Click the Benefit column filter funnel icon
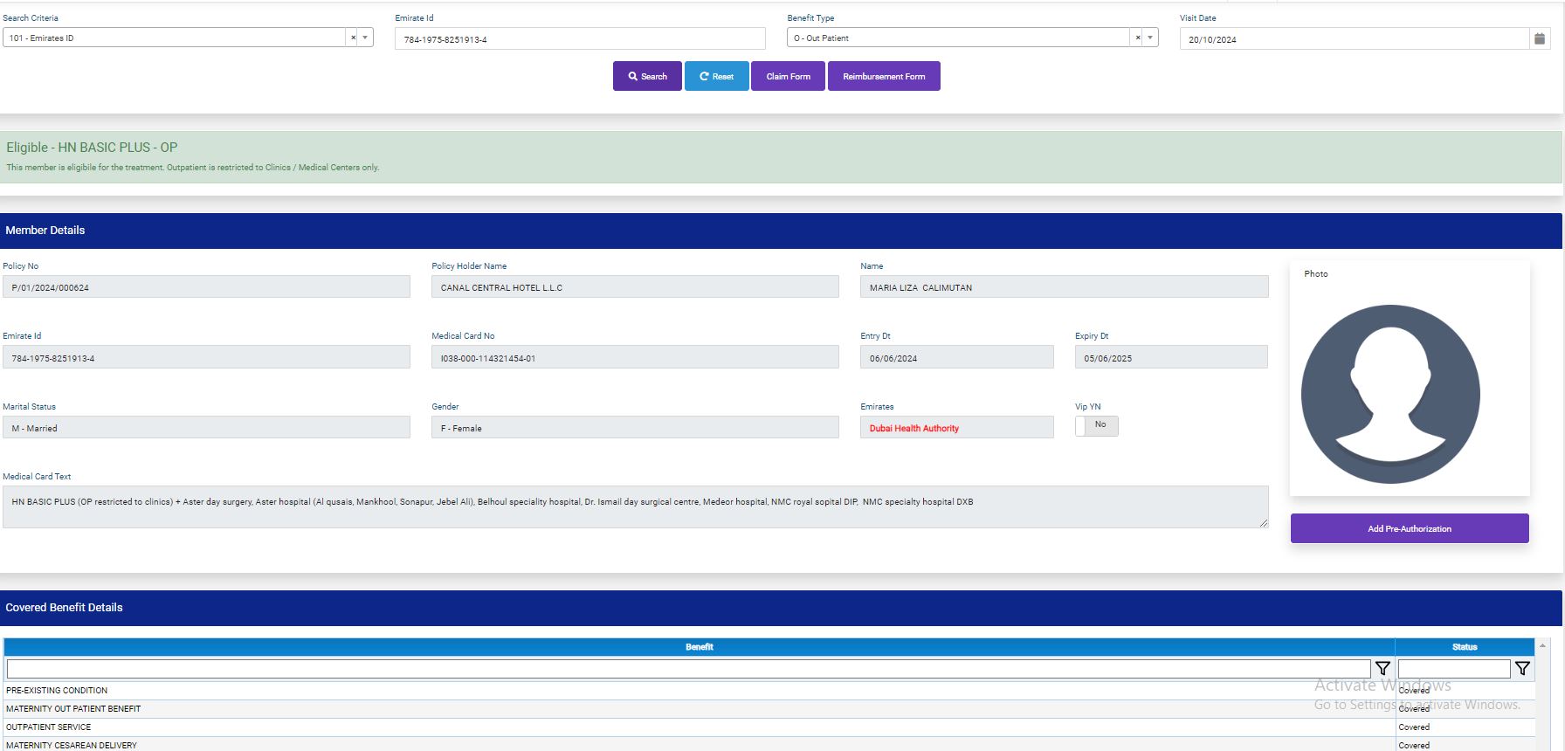 [x=1382, y=669]
